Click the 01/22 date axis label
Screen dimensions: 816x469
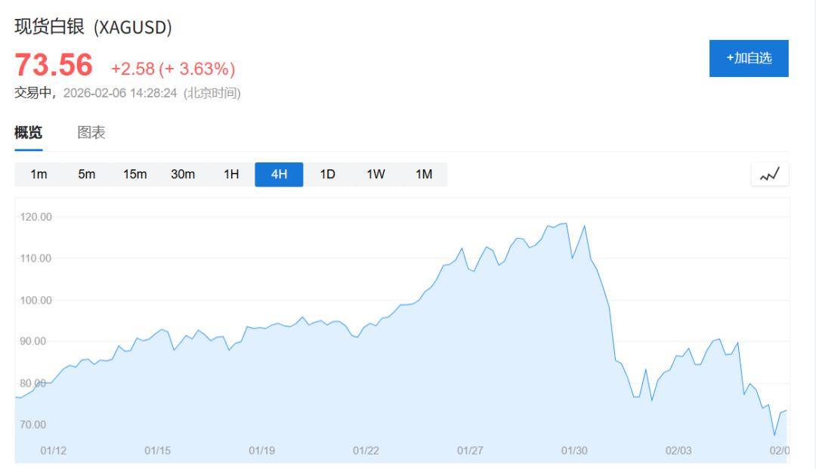click(366, 451)
